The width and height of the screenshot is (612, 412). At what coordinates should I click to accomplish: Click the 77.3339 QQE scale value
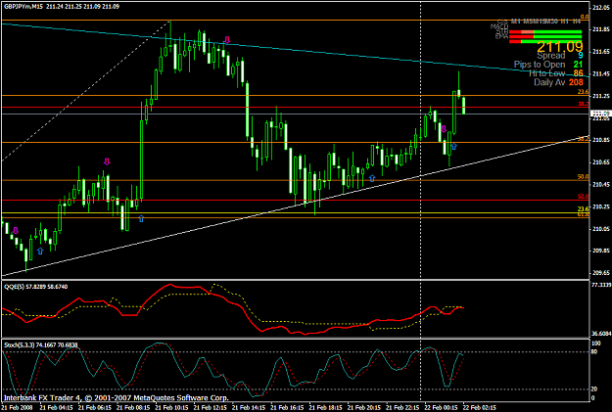(600, 285)
